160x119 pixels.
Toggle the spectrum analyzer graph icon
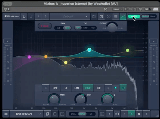click(x=123, y=16)
